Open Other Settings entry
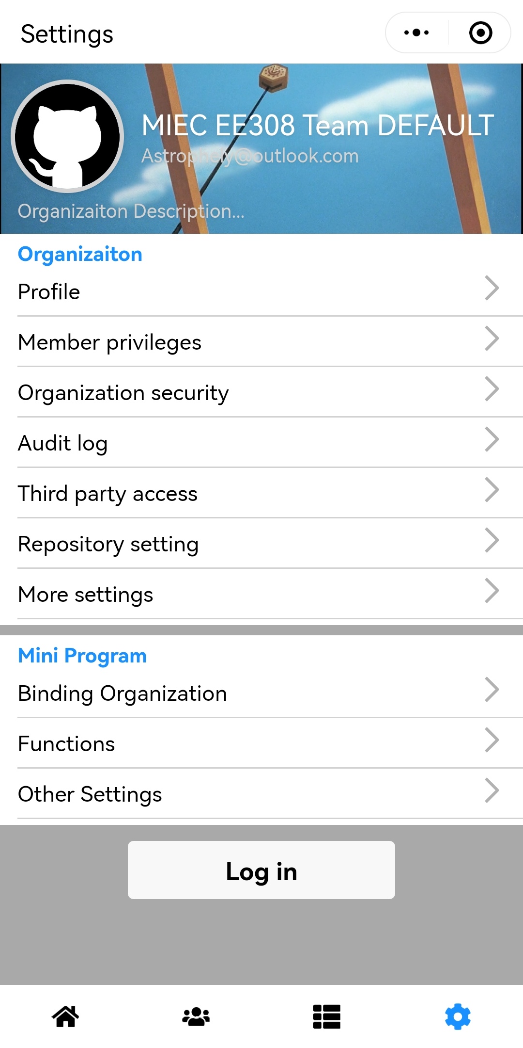This screenshot has width=523, height=1048. (90, 794)
